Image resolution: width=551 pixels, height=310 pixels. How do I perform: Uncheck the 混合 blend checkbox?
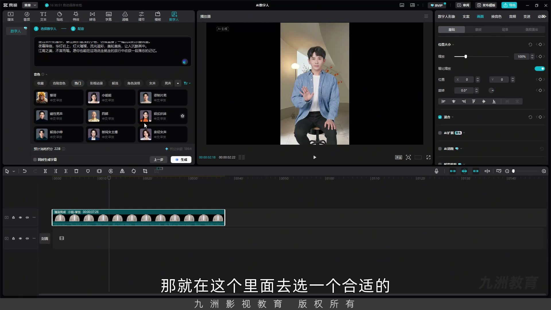[440, 117]
